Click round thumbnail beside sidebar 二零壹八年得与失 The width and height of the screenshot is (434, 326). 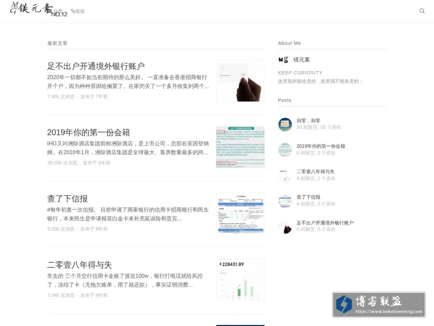click(x=285, y=175)
